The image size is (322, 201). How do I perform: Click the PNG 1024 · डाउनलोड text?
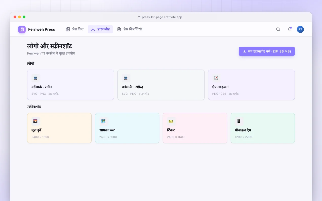click(225, 94)
